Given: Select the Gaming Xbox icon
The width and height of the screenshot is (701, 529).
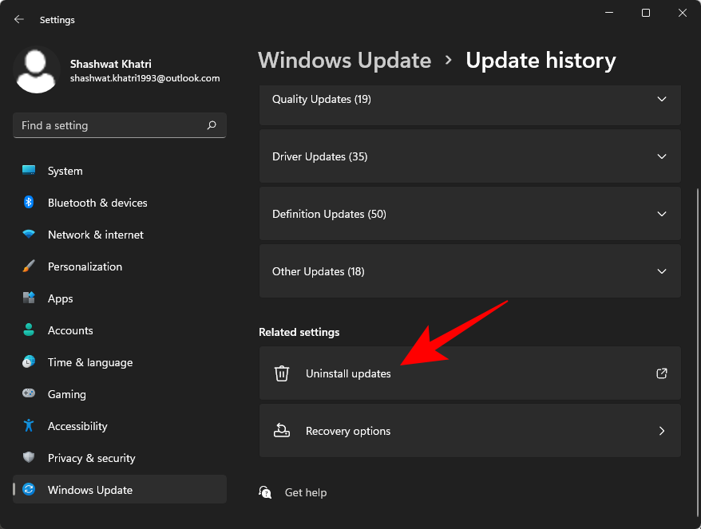Looking at the screenshot, I should pos(30,394).
